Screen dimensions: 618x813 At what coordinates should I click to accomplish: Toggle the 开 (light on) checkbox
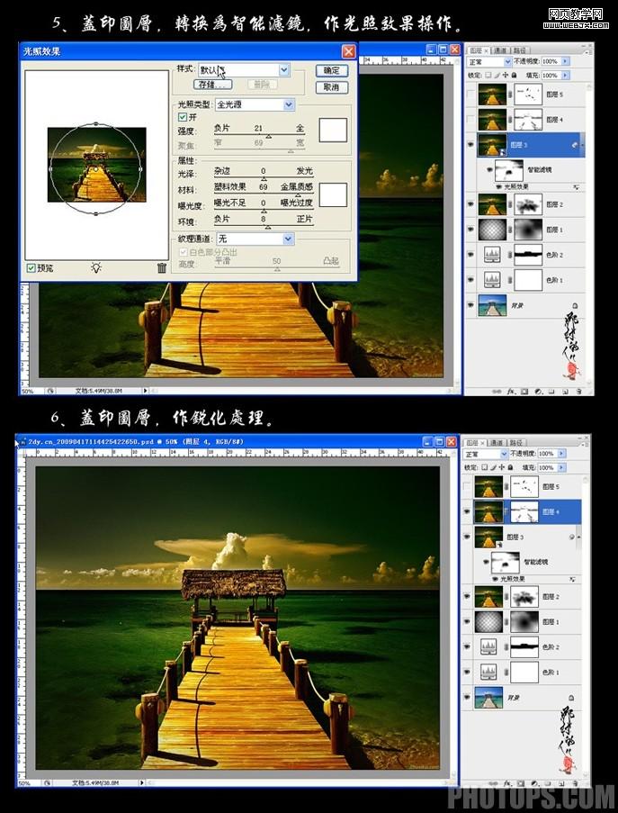pos(183,117)
